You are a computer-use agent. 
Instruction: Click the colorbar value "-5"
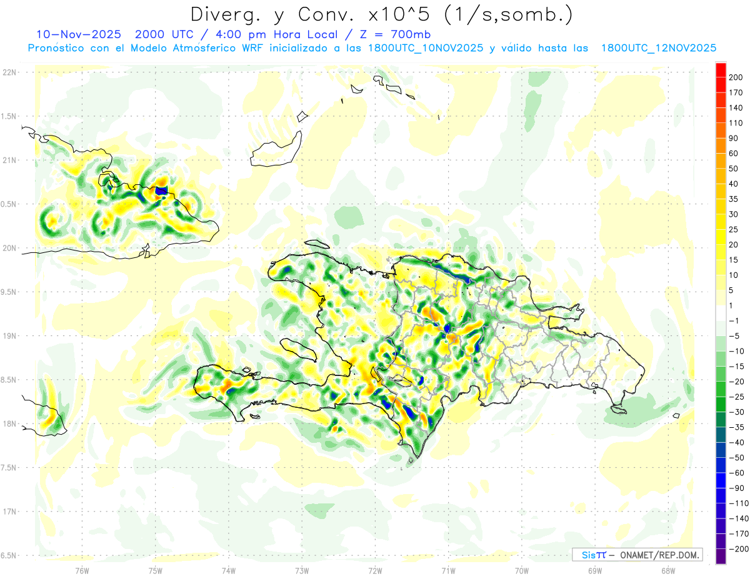coord(735,336)
